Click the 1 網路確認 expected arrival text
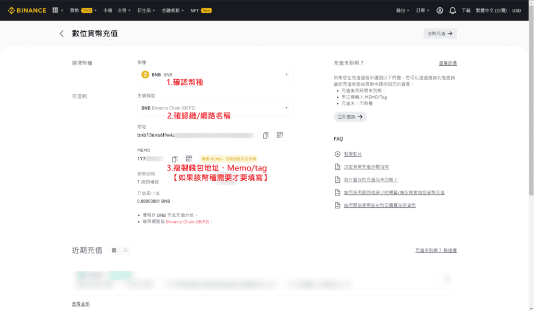 pyautogui.click(x=148, y=182)
